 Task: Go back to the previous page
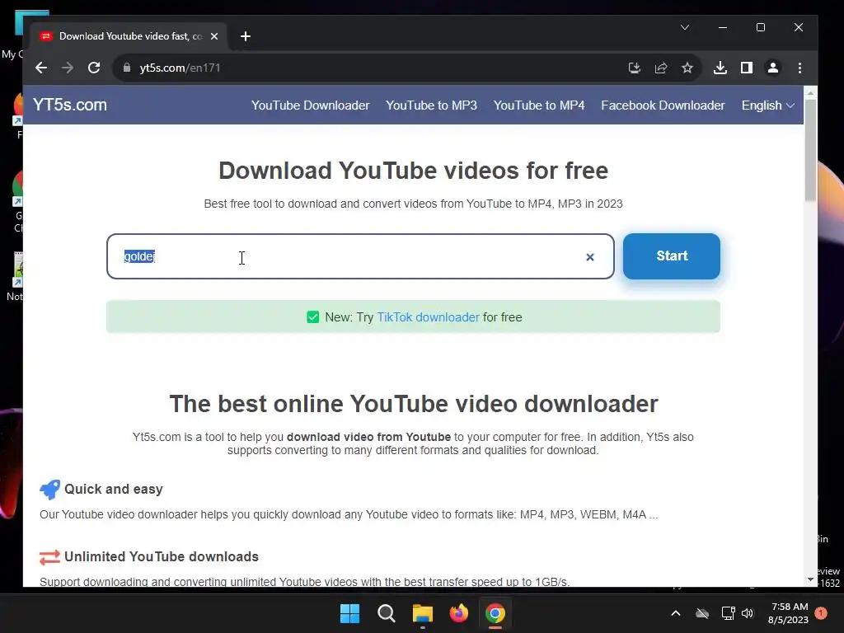41,68
